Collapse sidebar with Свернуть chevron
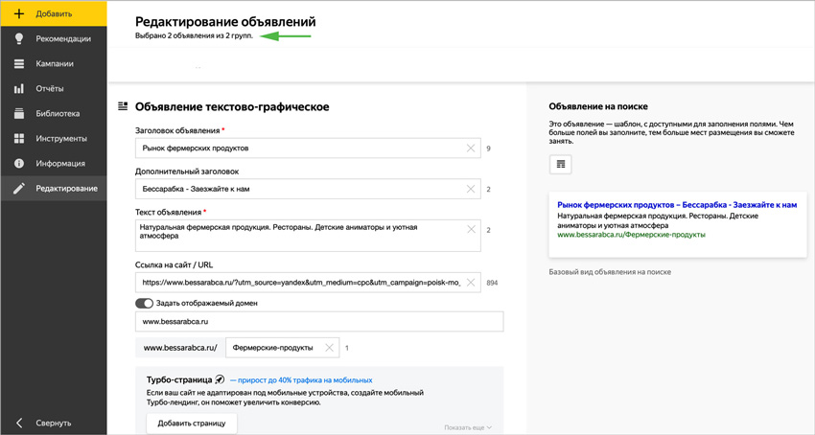 (x=19, y=423)
